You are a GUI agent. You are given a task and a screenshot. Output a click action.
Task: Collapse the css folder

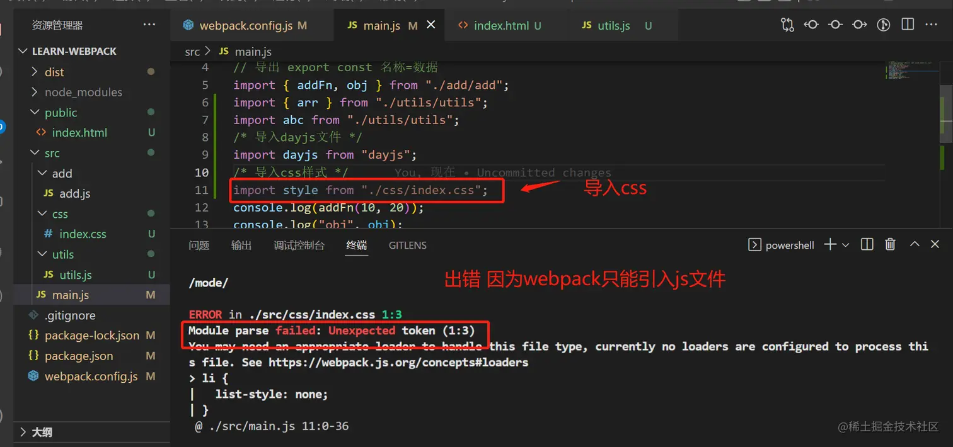pos(91,213)
